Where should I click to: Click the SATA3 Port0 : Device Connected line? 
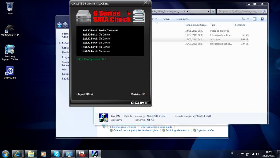pyautogui.click(x=100, y=31)
